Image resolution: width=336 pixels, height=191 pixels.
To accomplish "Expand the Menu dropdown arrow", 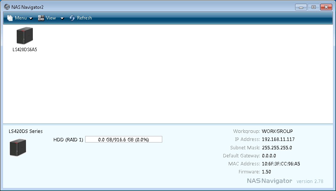I will tap(31, 18).
